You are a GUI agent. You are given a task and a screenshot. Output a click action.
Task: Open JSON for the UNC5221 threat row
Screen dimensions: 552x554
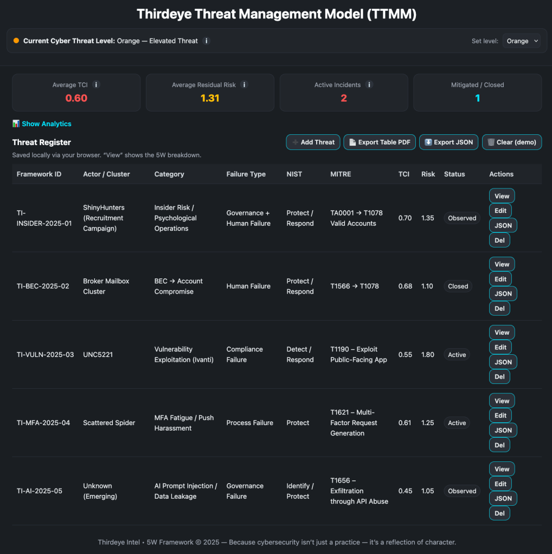click(x=503, y=362)
